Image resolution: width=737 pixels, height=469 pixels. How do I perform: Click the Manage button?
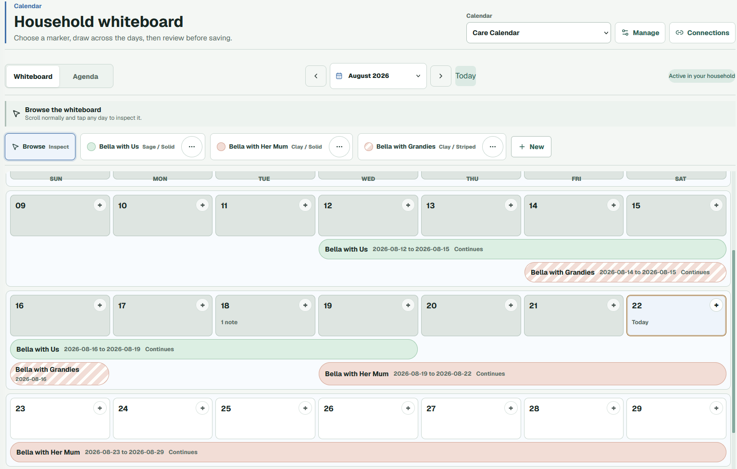click(x=640, y=33)
